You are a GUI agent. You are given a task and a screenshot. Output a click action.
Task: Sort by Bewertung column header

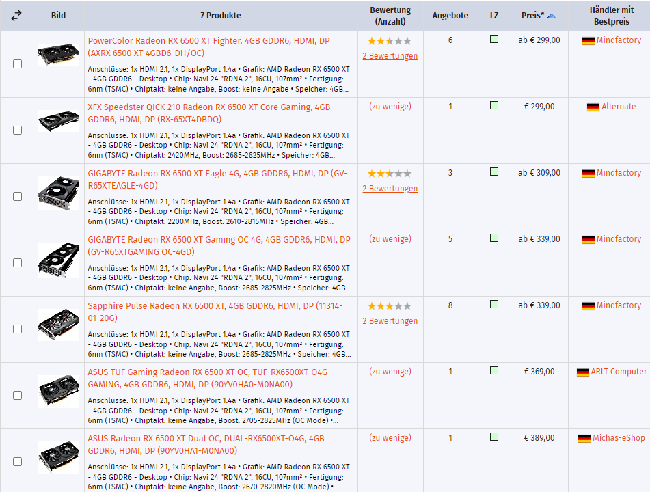(x=390, y=16)
